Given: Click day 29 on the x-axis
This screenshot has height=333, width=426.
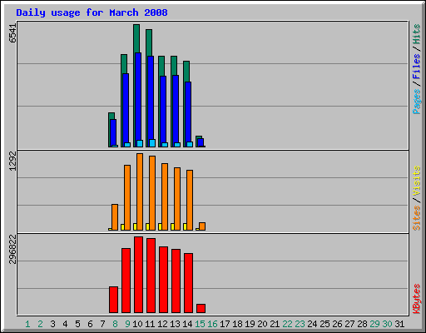Looking at the screenshot, I should tap(374, 324).
